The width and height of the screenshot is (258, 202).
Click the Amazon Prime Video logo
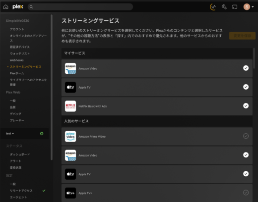[x=70, y=136]
